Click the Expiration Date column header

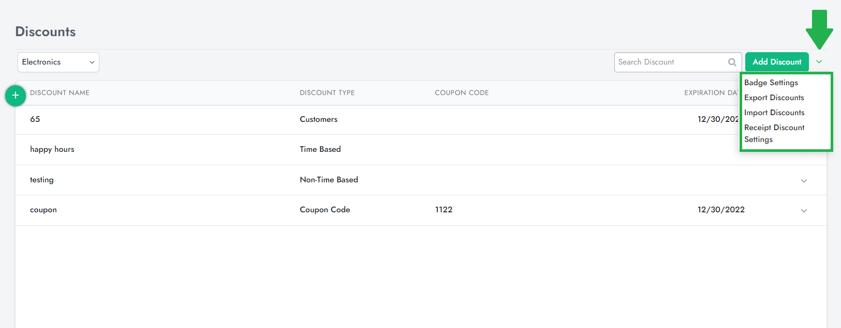tap(710, 93)
